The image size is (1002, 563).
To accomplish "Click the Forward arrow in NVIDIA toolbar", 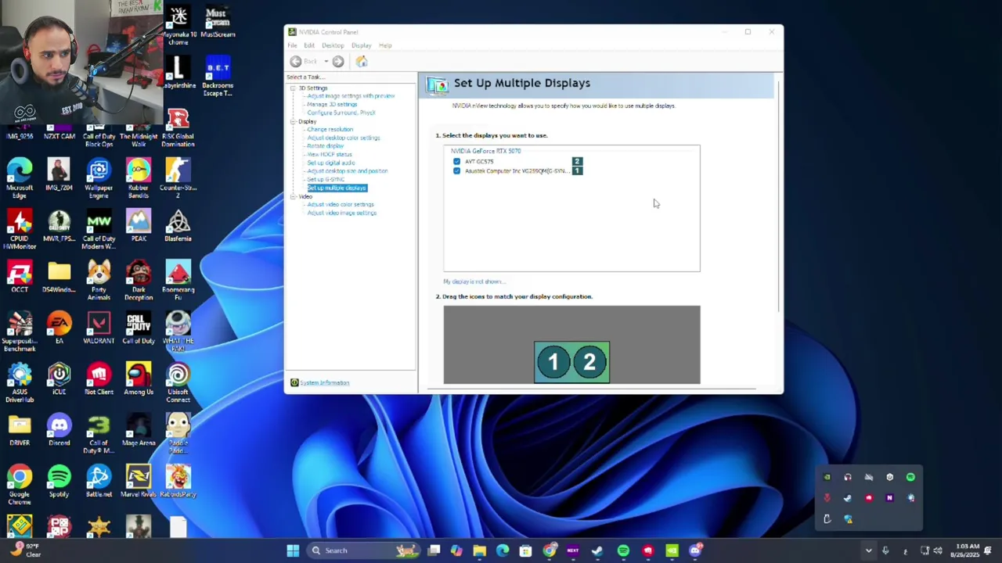I will click(x=338, y=62).
